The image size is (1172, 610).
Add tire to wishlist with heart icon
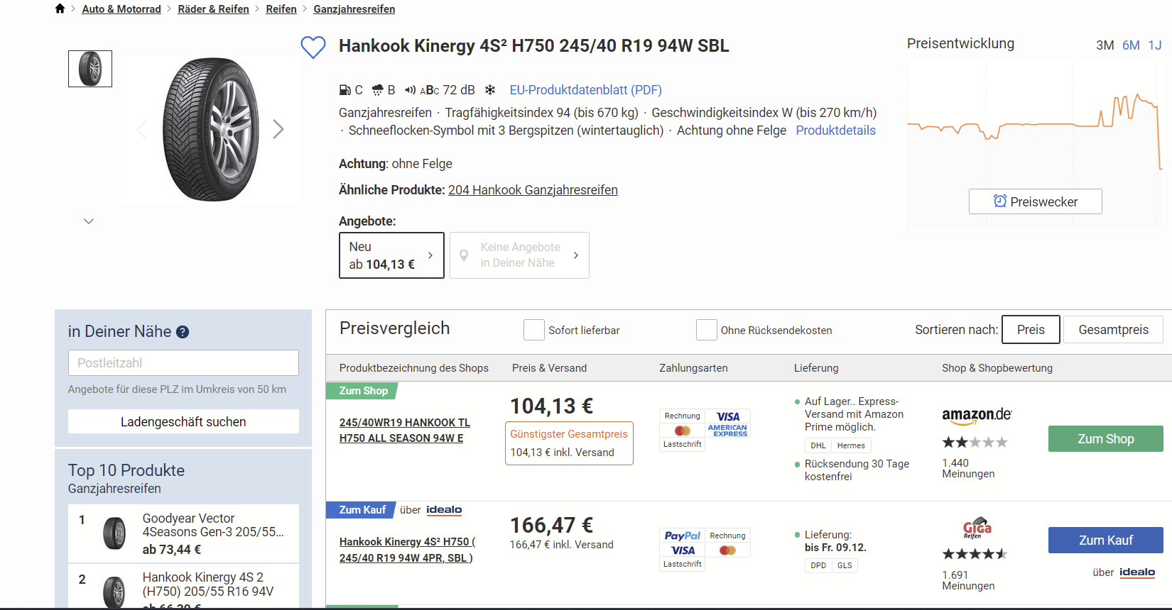coord(313,48)
